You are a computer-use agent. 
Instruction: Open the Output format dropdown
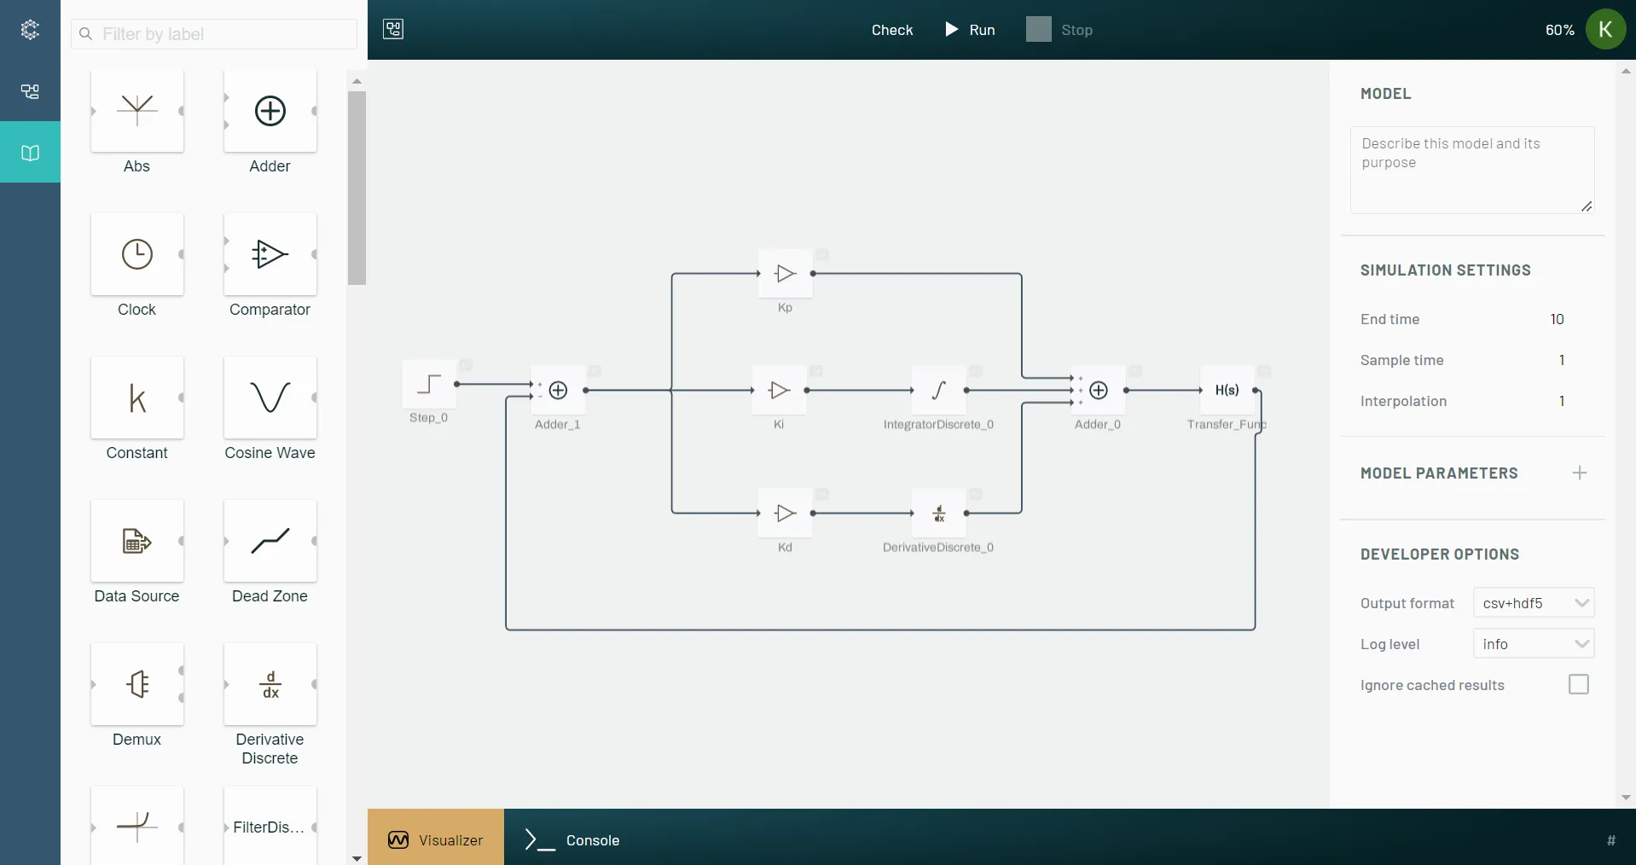(x=1534, y=602)
